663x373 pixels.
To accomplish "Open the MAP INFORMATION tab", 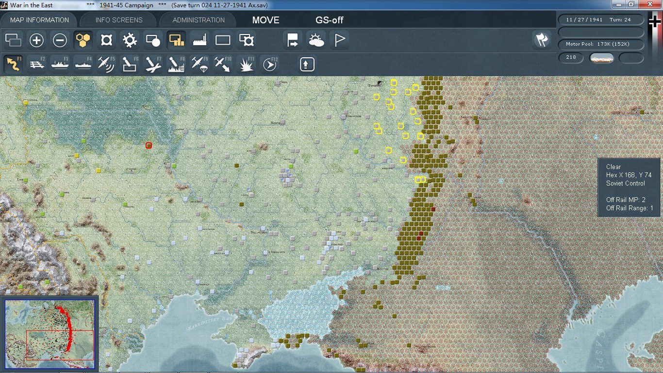I will 39,20.
